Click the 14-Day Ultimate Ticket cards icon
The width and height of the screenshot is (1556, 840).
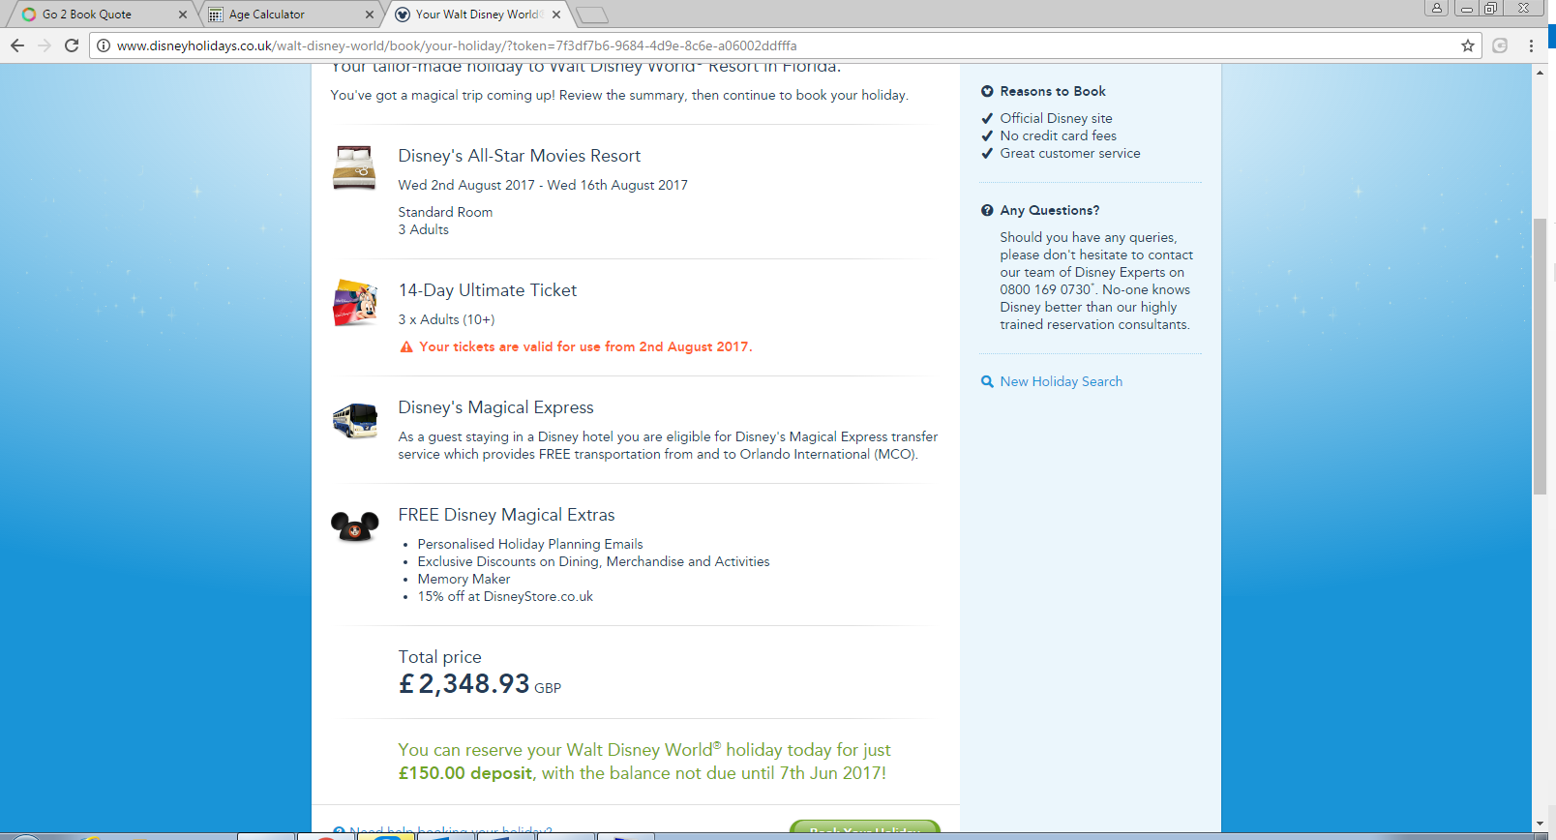tap(354, 302)
